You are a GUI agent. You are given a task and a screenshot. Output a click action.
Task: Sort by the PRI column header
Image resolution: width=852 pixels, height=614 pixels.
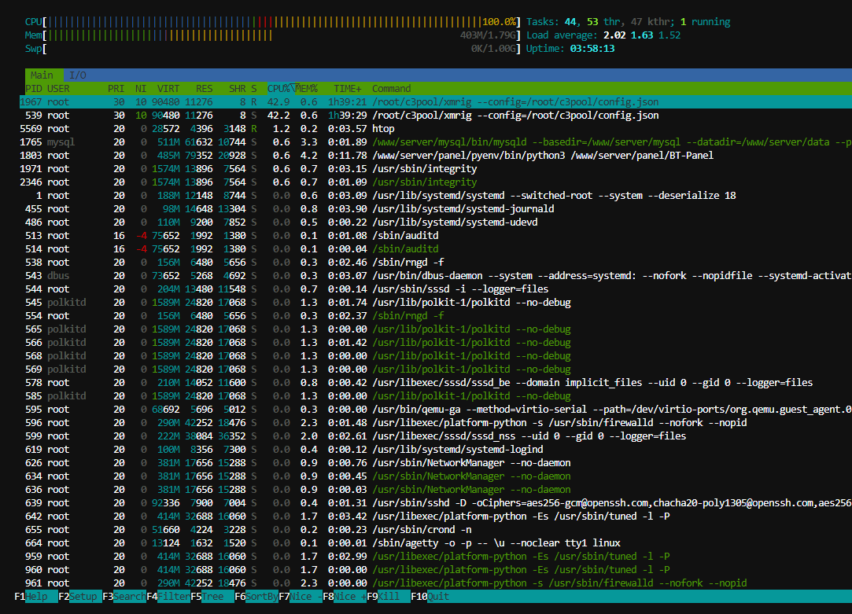pyautogui.click(x=116, y=89)
